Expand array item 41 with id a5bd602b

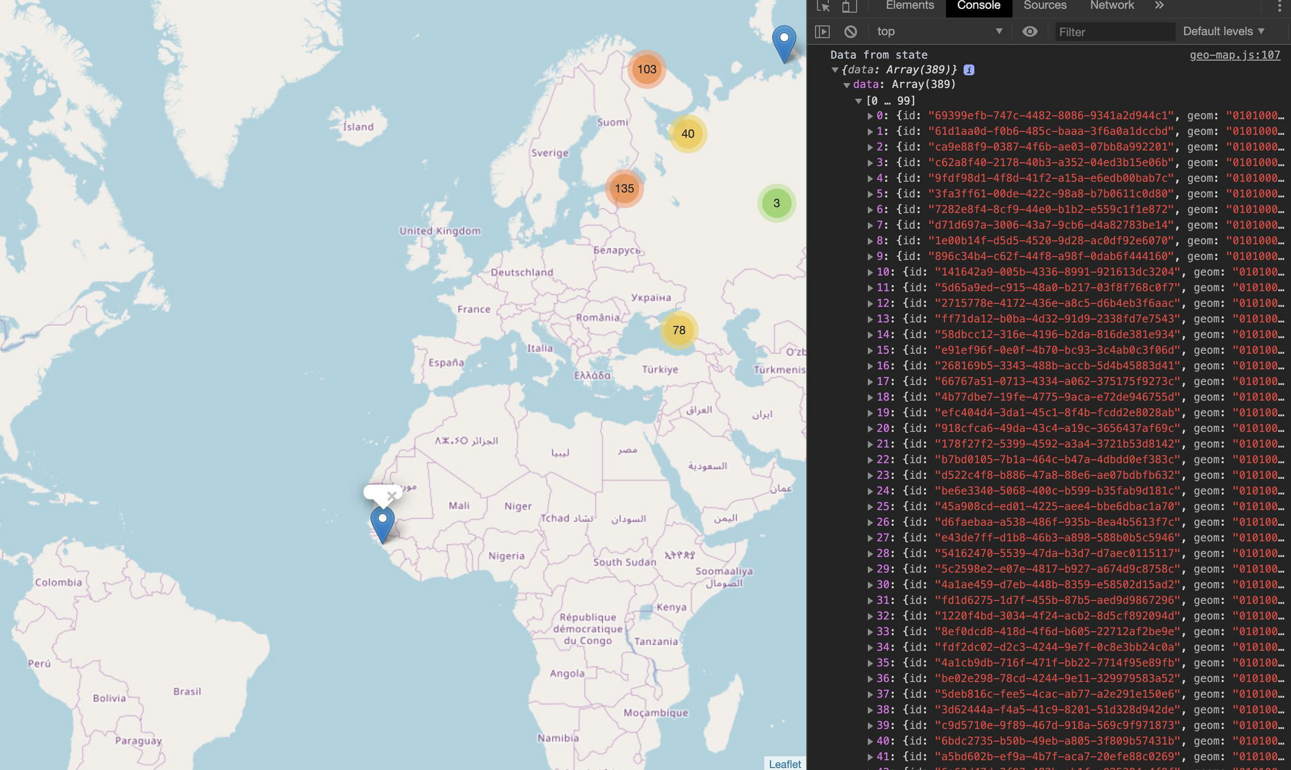click(871, 757)
